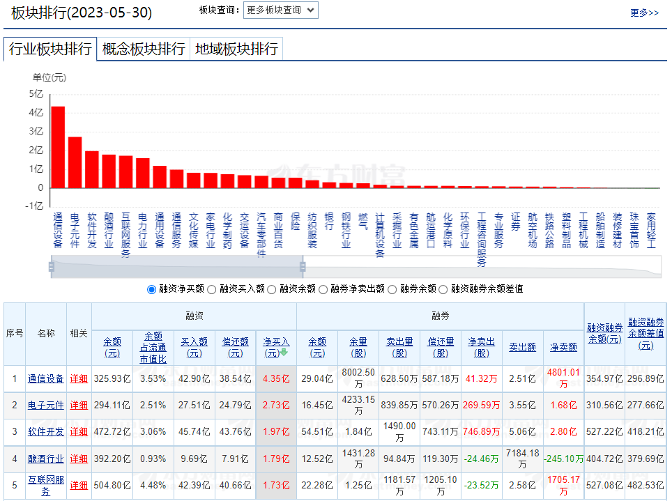This screenshot has height=501, width=672.
Task: Click the left handle of the chart range slider
Action: click(x=52, y=266)
